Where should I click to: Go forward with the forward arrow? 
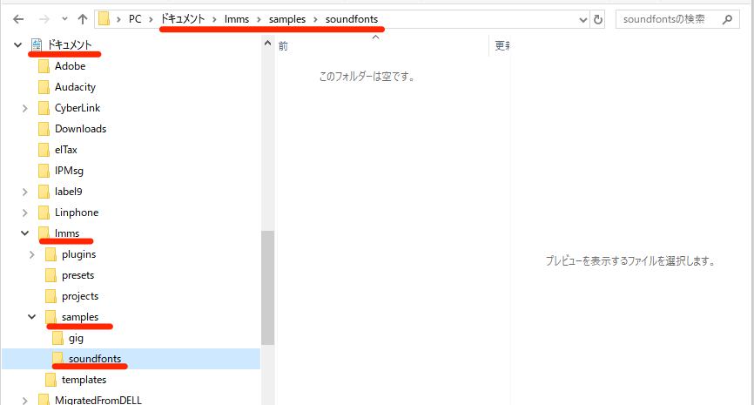(x=44, y=19)
